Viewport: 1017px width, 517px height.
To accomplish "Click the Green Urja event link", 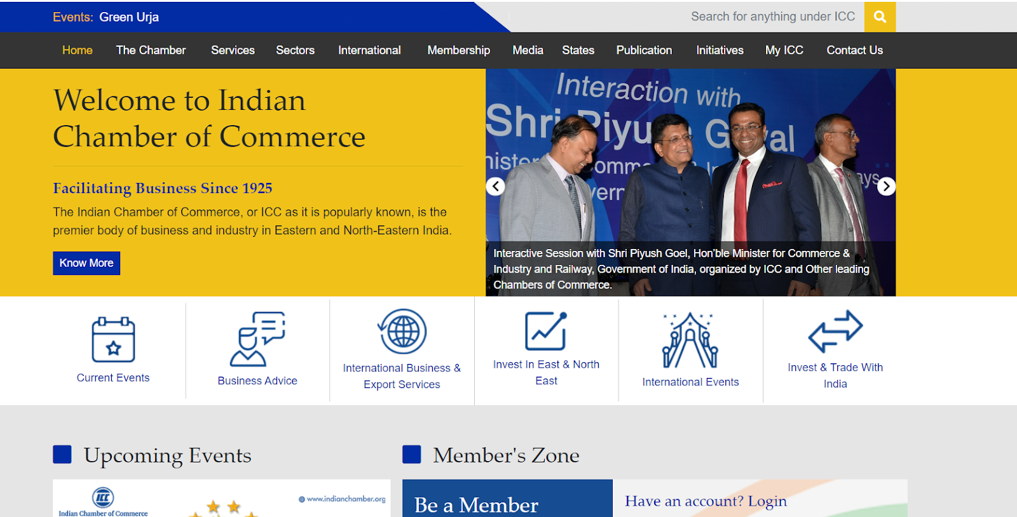I will [129, 17].
